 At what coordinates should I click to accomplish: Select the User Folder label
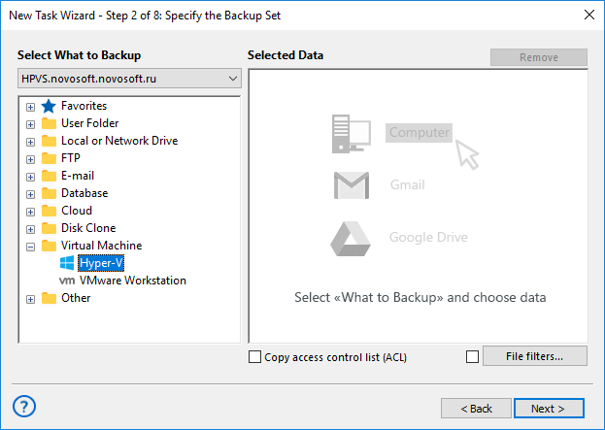coord(90,123)
